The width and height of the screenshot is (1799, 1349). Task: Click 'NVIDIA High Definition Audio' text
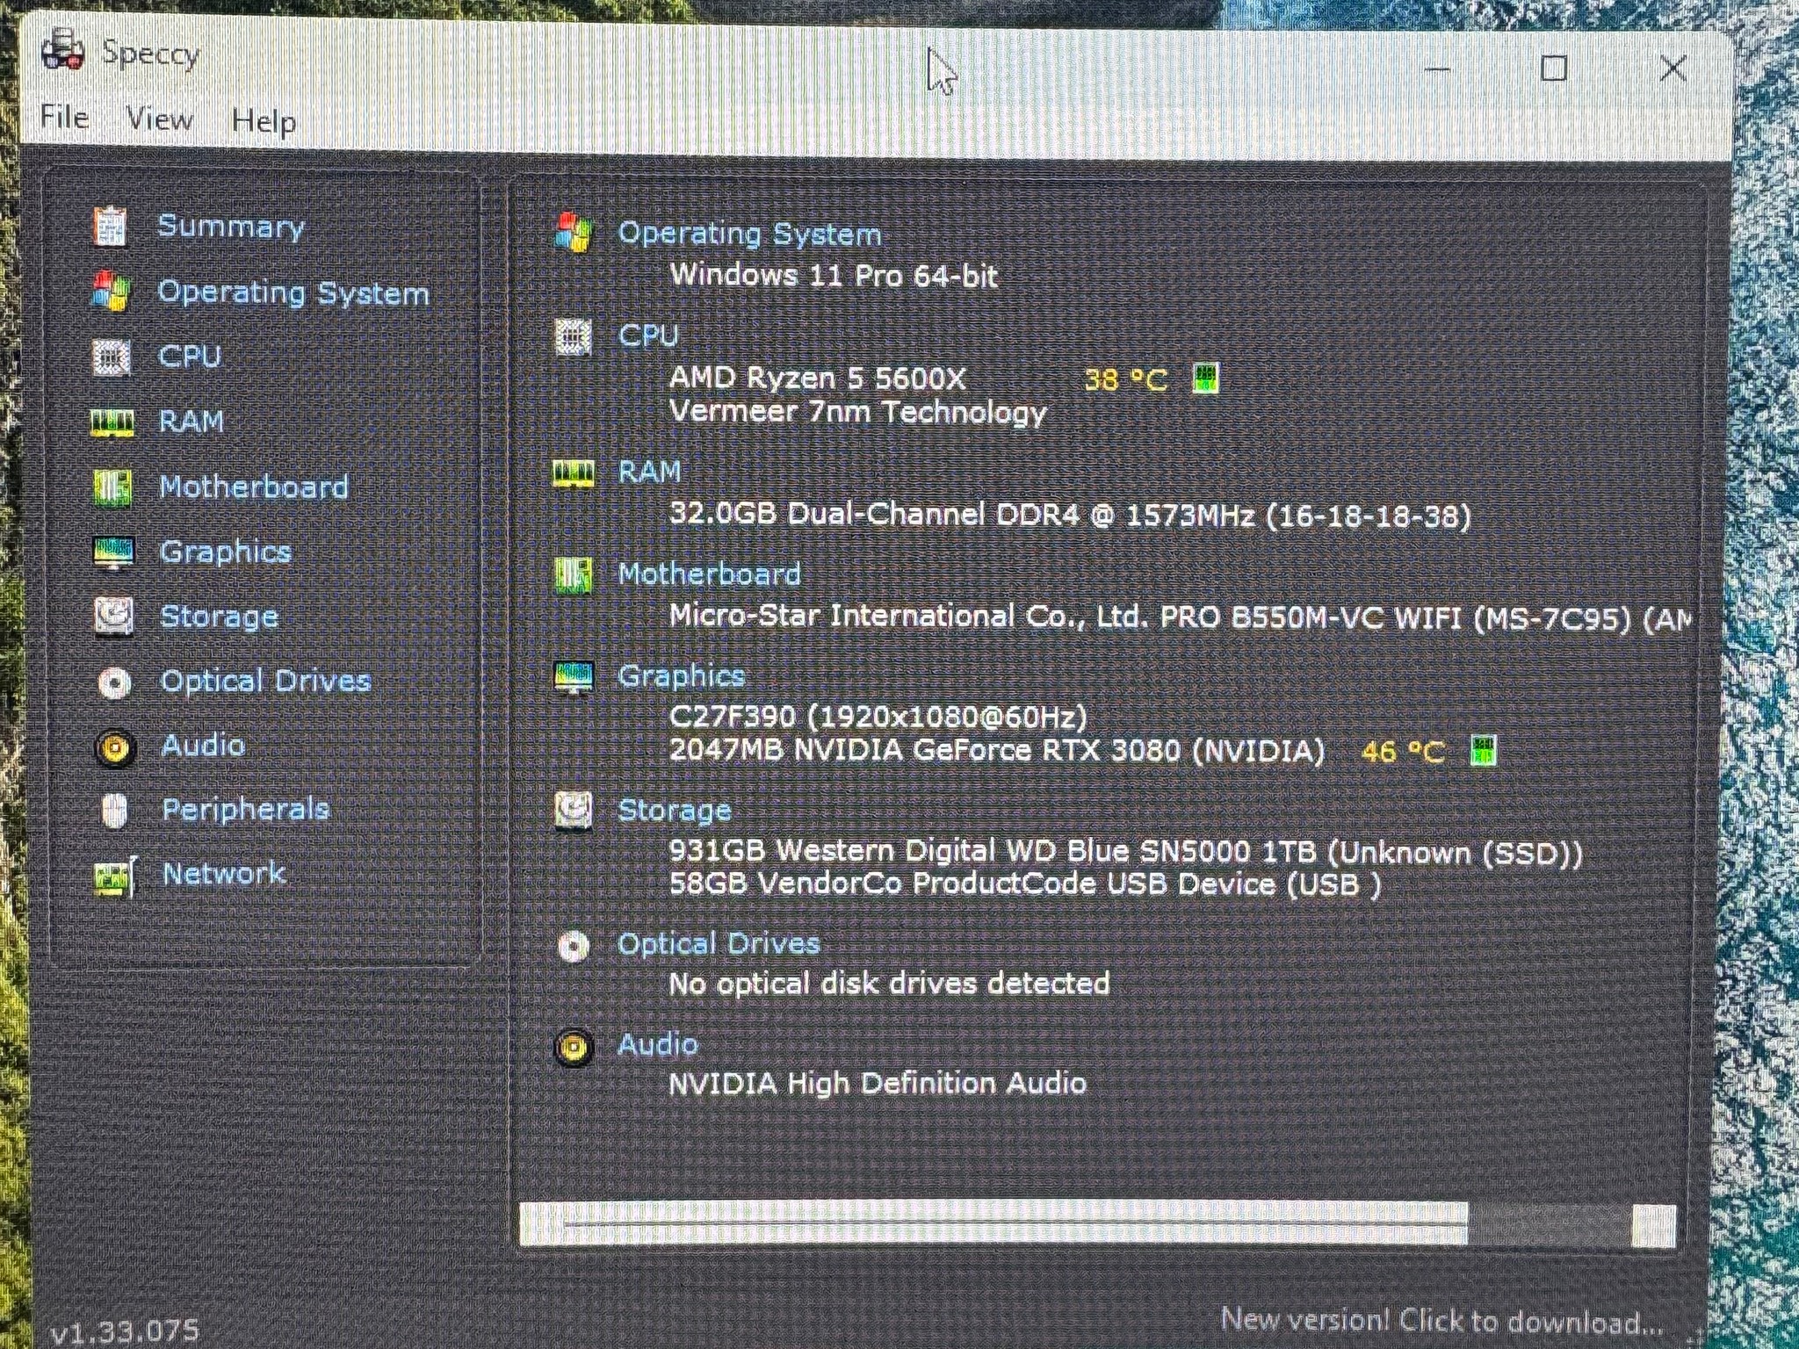(878, 1084)
